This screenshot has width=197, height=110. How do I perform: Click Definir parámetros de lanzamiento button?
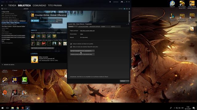(82, 51)
